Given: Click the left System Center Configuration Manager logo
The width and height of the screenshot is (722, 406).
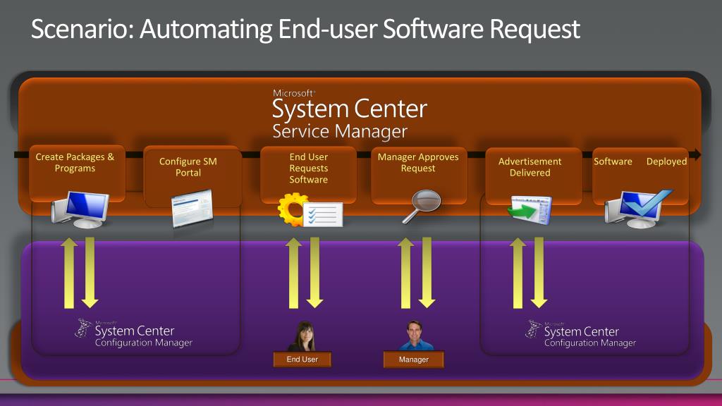Looking at the screenshot, I should point(133,333).
